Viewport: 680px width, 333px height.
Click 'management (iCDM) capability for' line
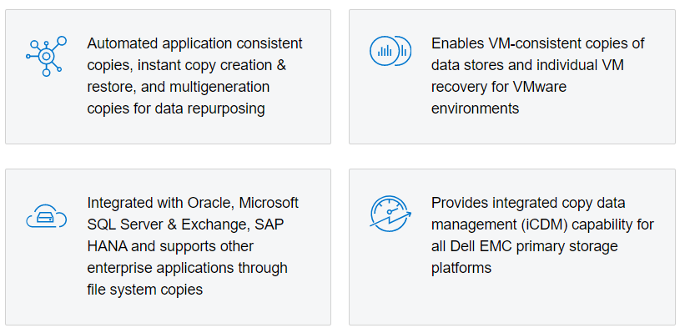click(x=542, y=225)
